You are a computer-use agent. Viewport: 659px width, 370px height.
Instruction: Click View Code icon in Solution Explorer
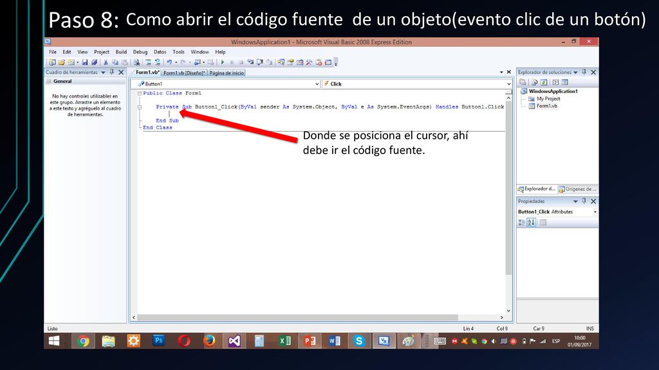pyautogui.click(x=555, y=82)
